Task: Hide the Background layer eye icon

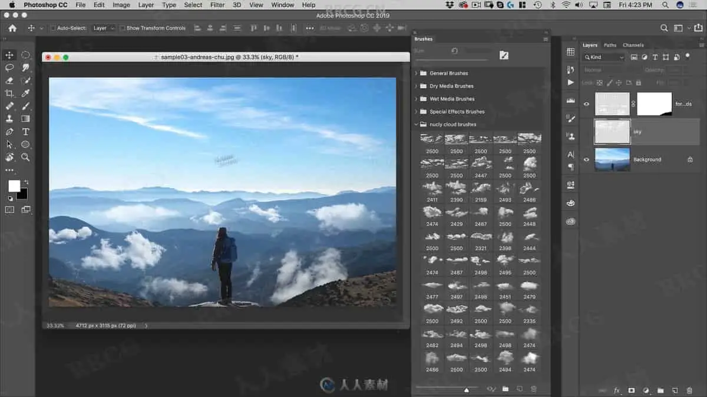Action: [x=586, y=159]
